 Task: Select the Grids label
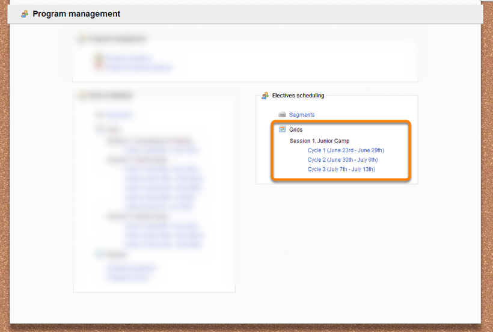296,129
